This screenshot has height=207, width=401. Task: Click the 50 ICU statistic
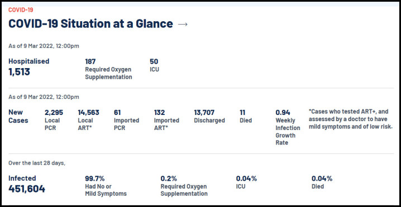click(x=154, y=65)
